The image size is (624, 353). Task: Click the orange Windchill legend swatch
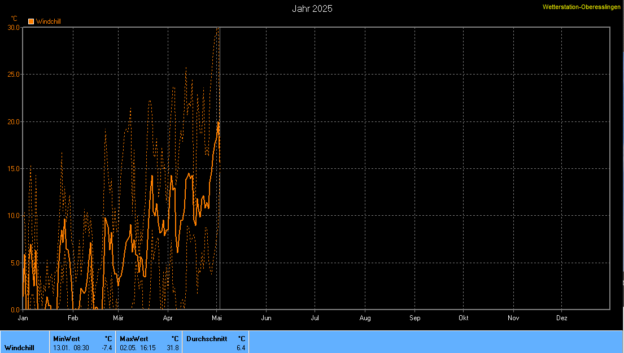point(31,21)
